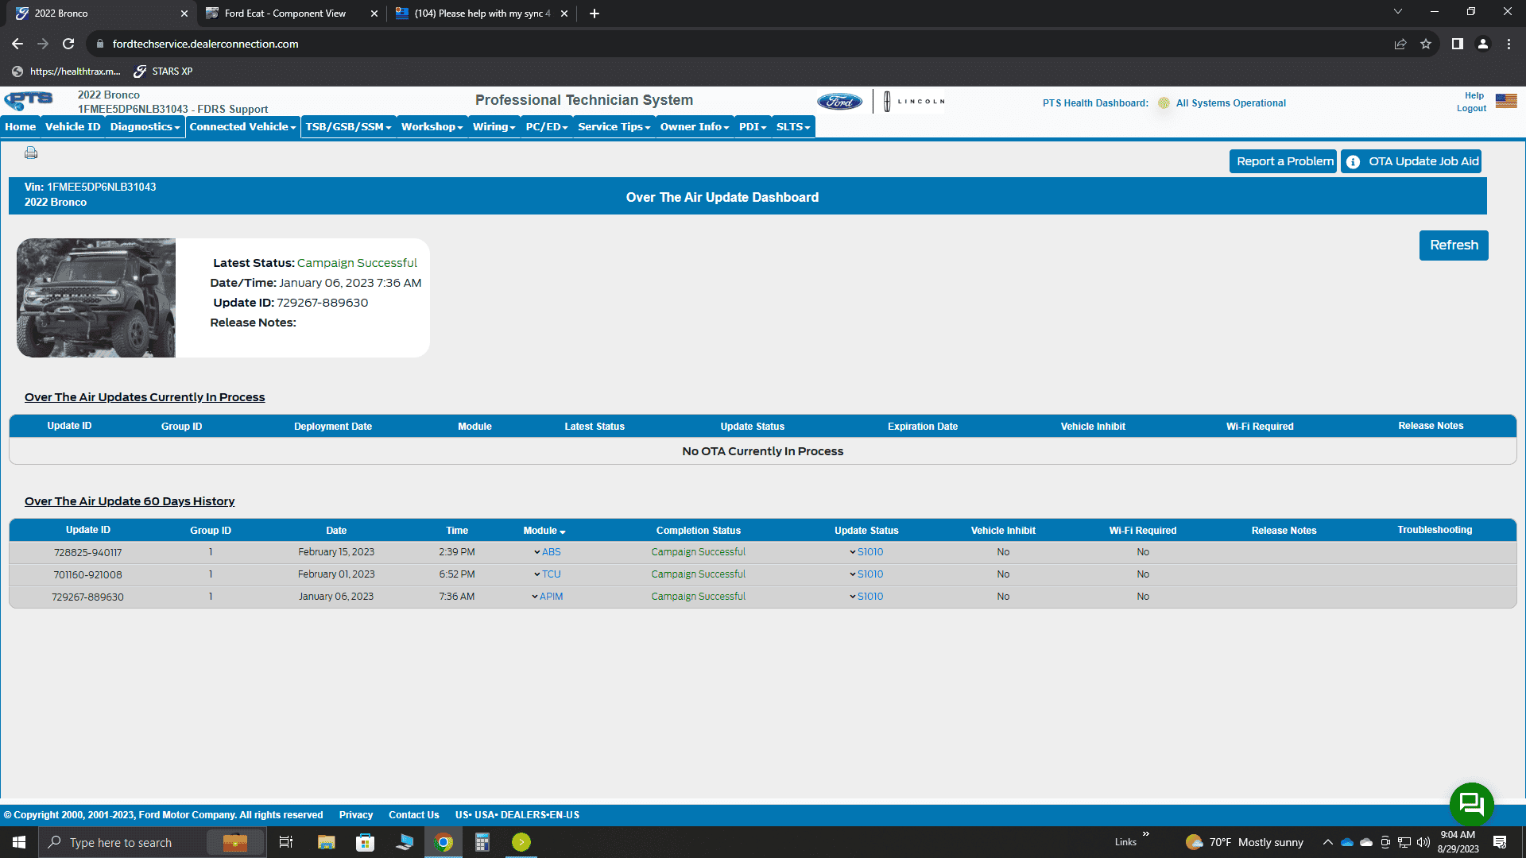Expand the ABS module row

(x=547, y=552)
